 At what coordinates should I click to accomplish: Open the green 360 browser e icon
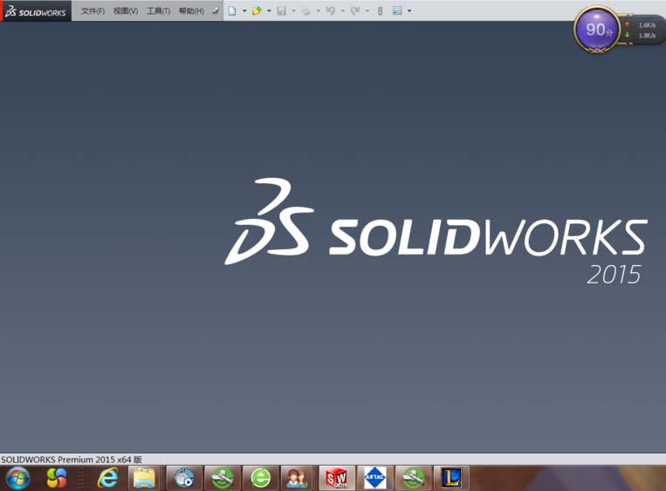260,478
